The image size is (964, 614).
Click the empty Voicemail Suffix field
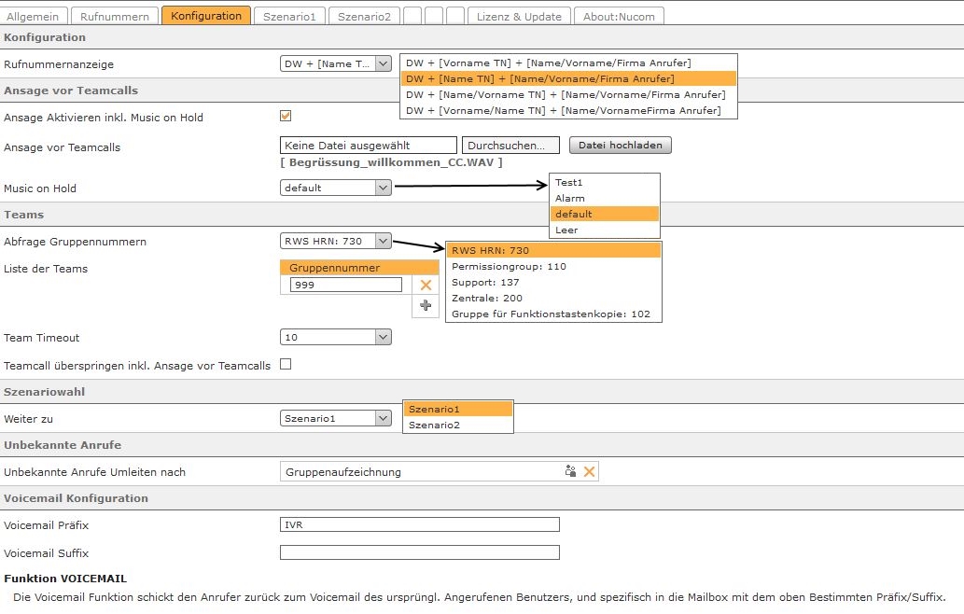[x=419, y=552]
